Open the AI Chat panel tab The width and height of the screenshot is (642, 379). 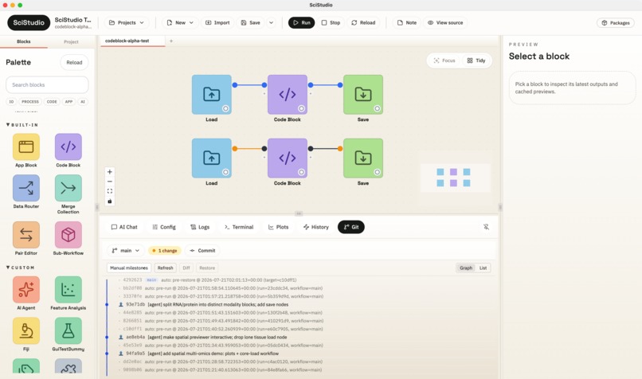point(124,227)
